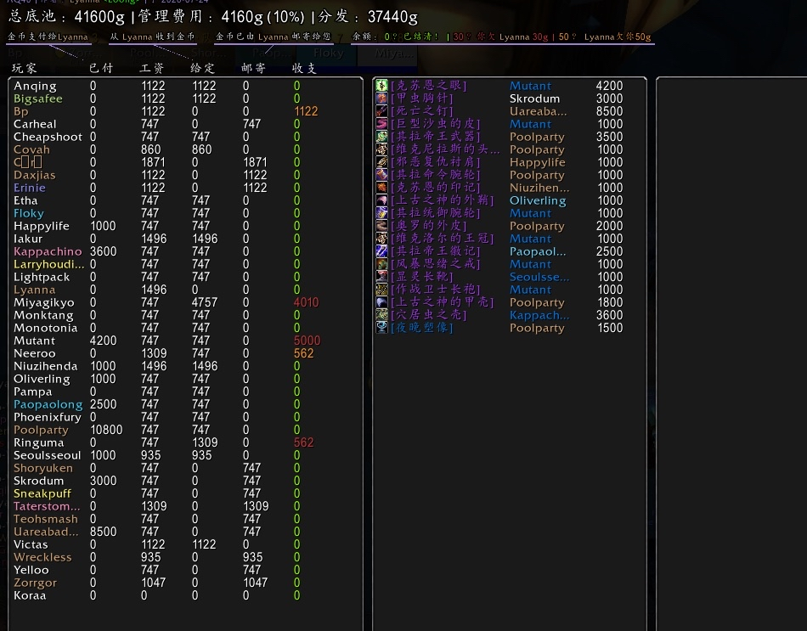Select player Zorrgor in the roster
This screenshot has width=807, height=631.
(x=35, y=583)
